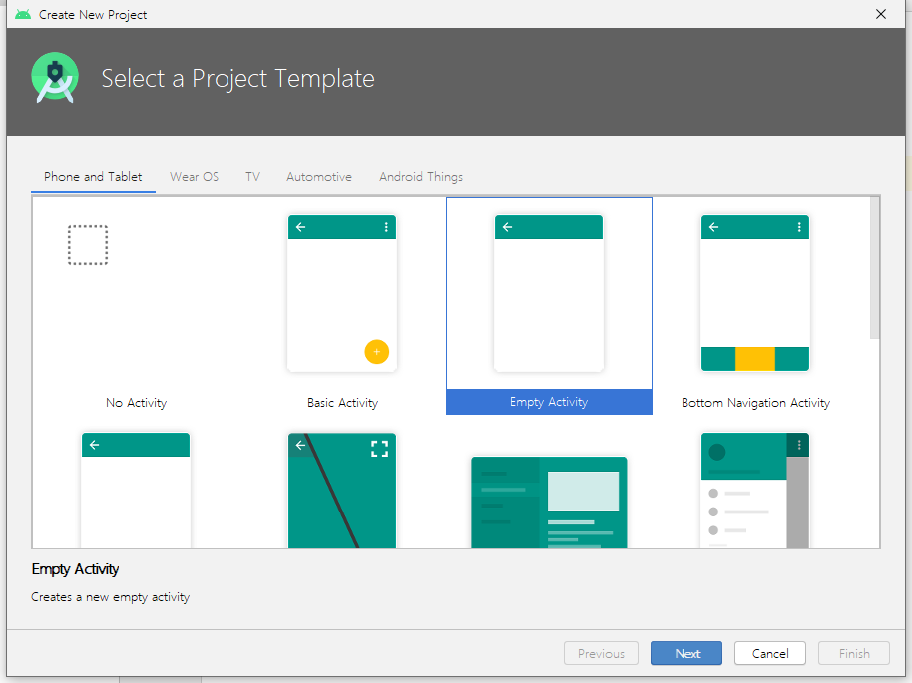Click the "Bottom Navigation Activity" label
This screenshot has width=912, height=683.
click(x=755, y=402)
